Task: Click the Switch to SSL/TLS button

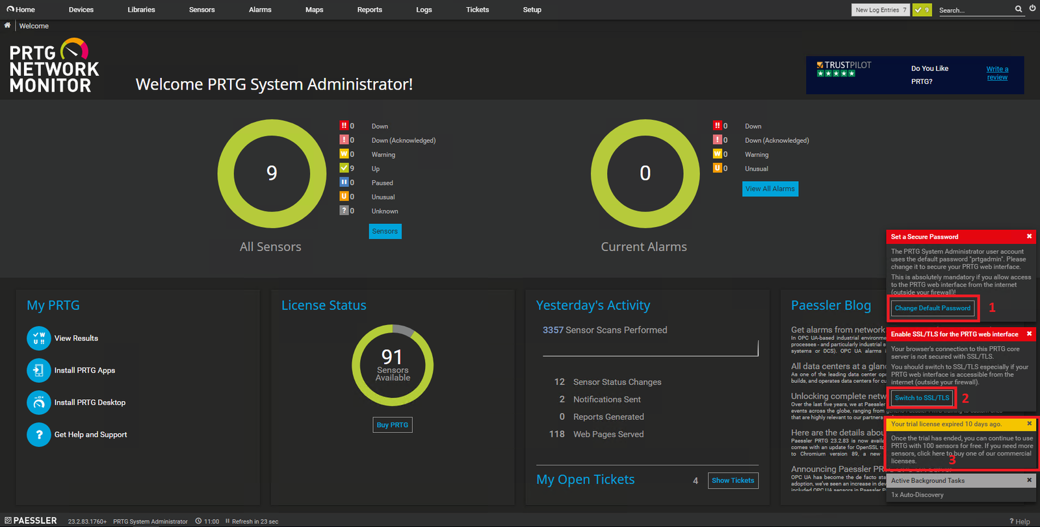Action: (922, 398)
